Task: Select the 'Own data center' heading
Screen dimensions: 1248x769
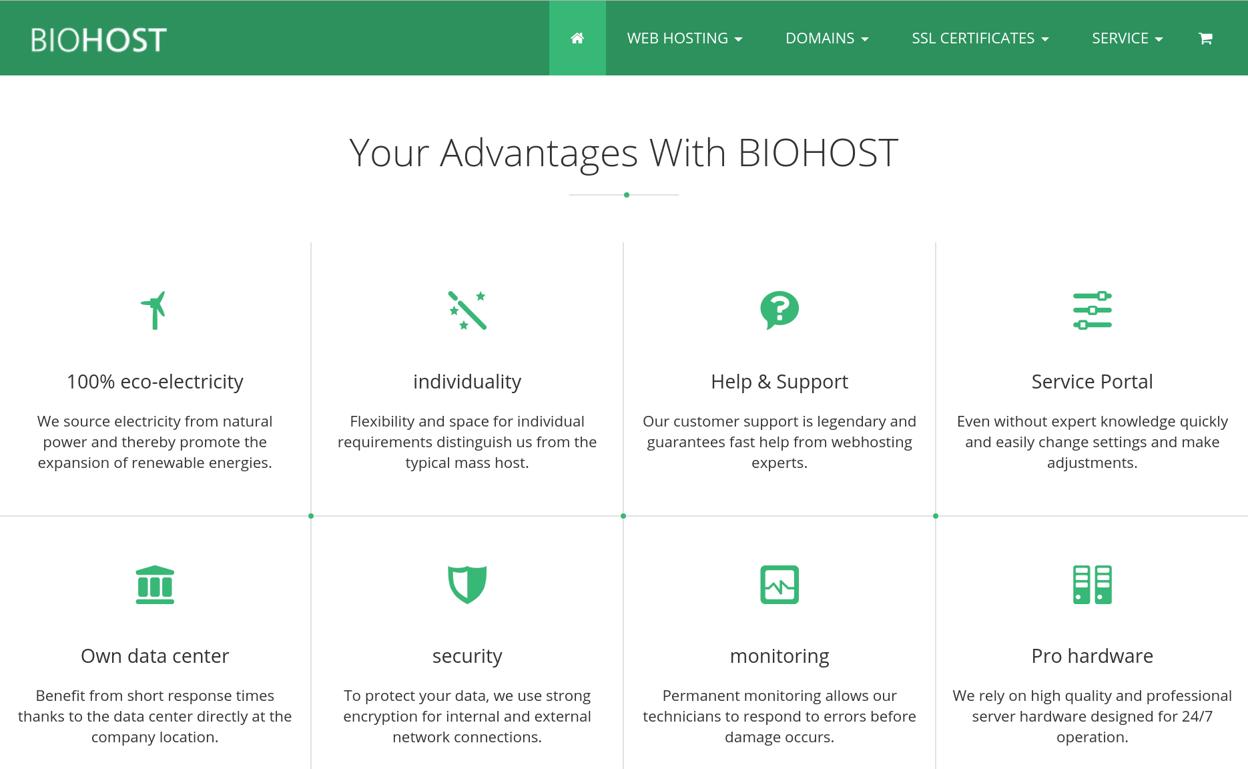Action: 155,656
